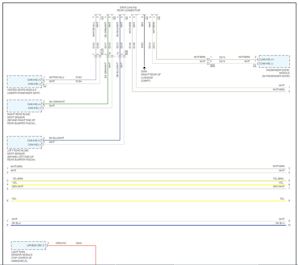Click horizontal DK GRN/WHT label at right blind spot sensor

coord(57,102)
